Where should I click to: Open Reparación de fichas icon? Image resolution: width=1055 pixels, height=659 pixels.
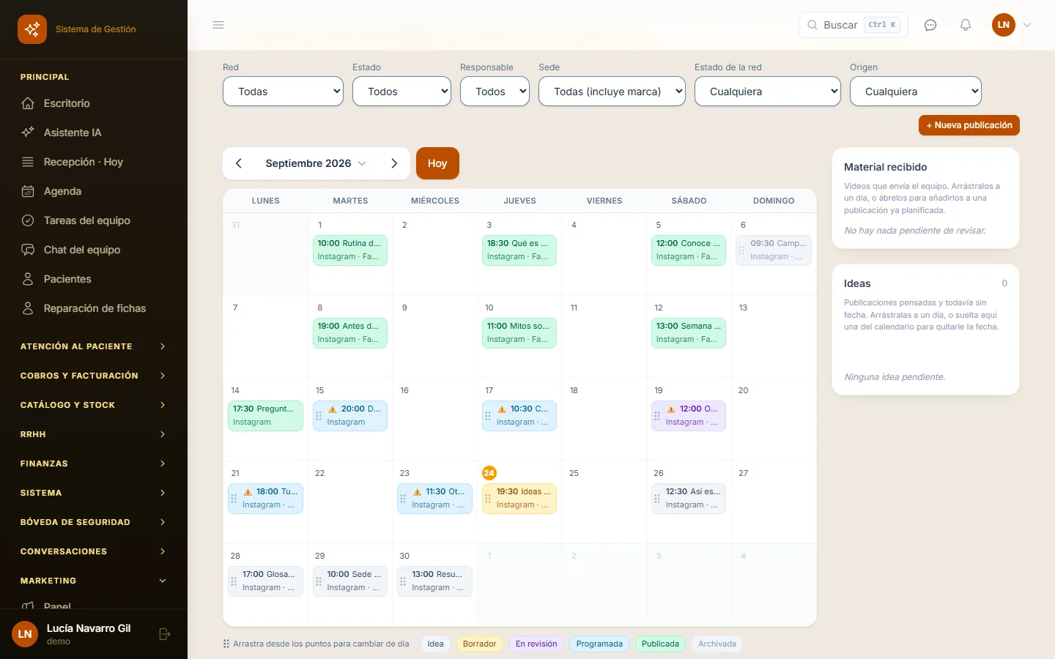click(x=28, y=308)
